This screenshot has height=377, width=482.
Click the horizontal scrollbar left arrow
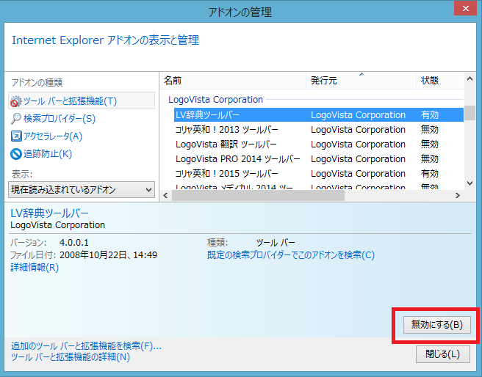pos(166,195)
